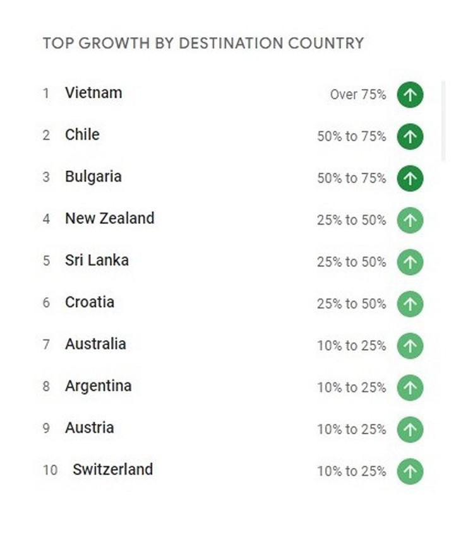Select the Vietnam country name
The image size is (461, 542).
[93, 93]
